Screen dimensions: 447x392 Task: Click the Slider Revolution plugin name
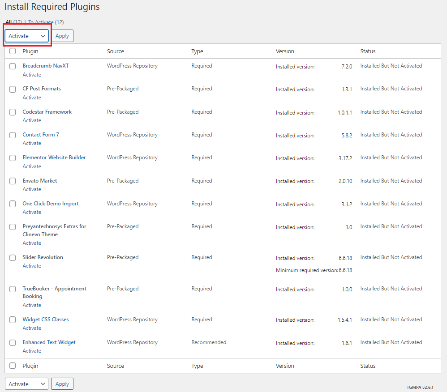click(43, 257)
